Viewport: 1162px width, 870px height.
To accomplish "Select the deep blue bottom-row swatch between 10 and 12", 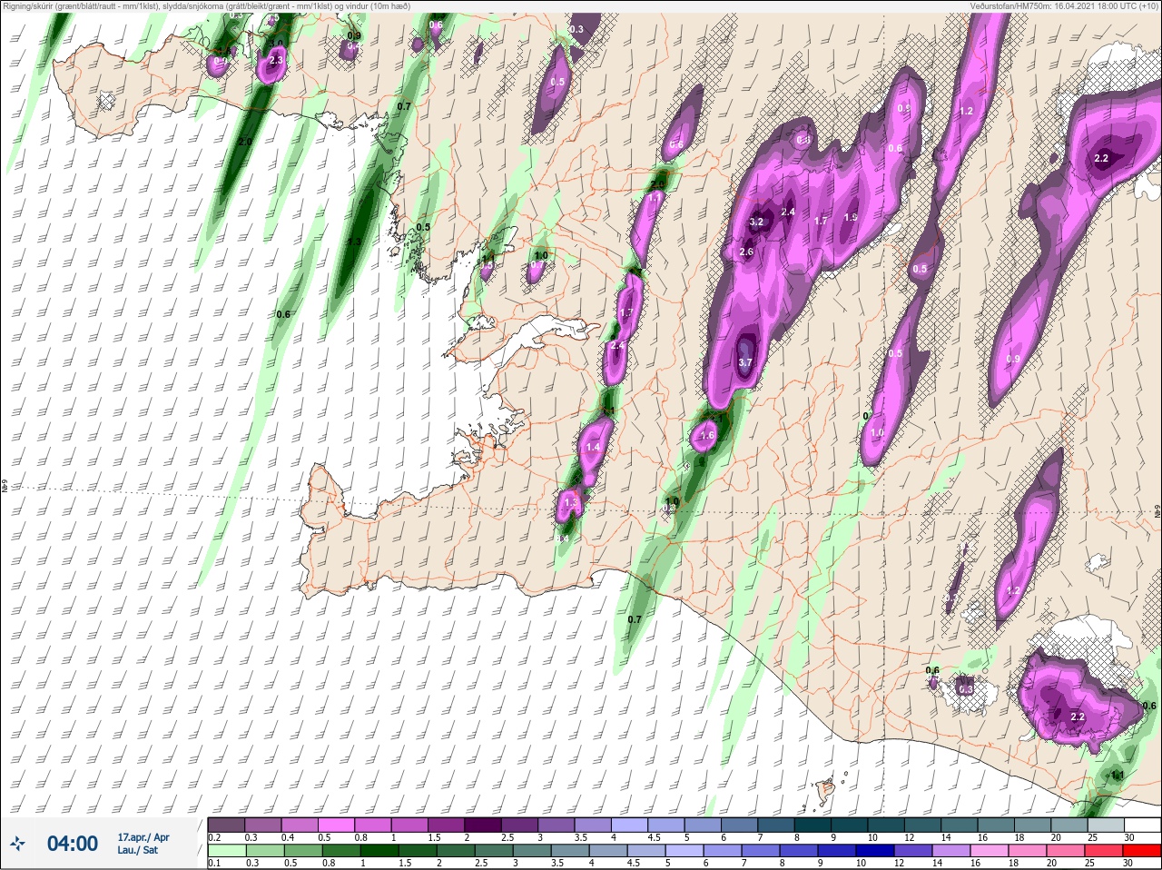I will tap(876, 851).
